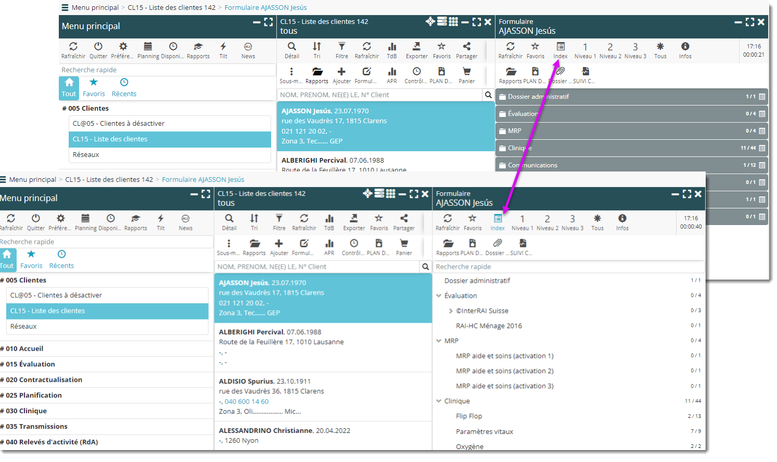Select RAI-HC Ménage 2016 in the tree

(x=489, y=326)
